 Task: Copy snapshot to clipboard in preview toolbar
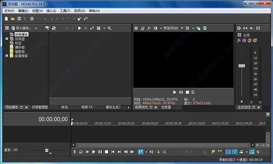pos(198,28)
